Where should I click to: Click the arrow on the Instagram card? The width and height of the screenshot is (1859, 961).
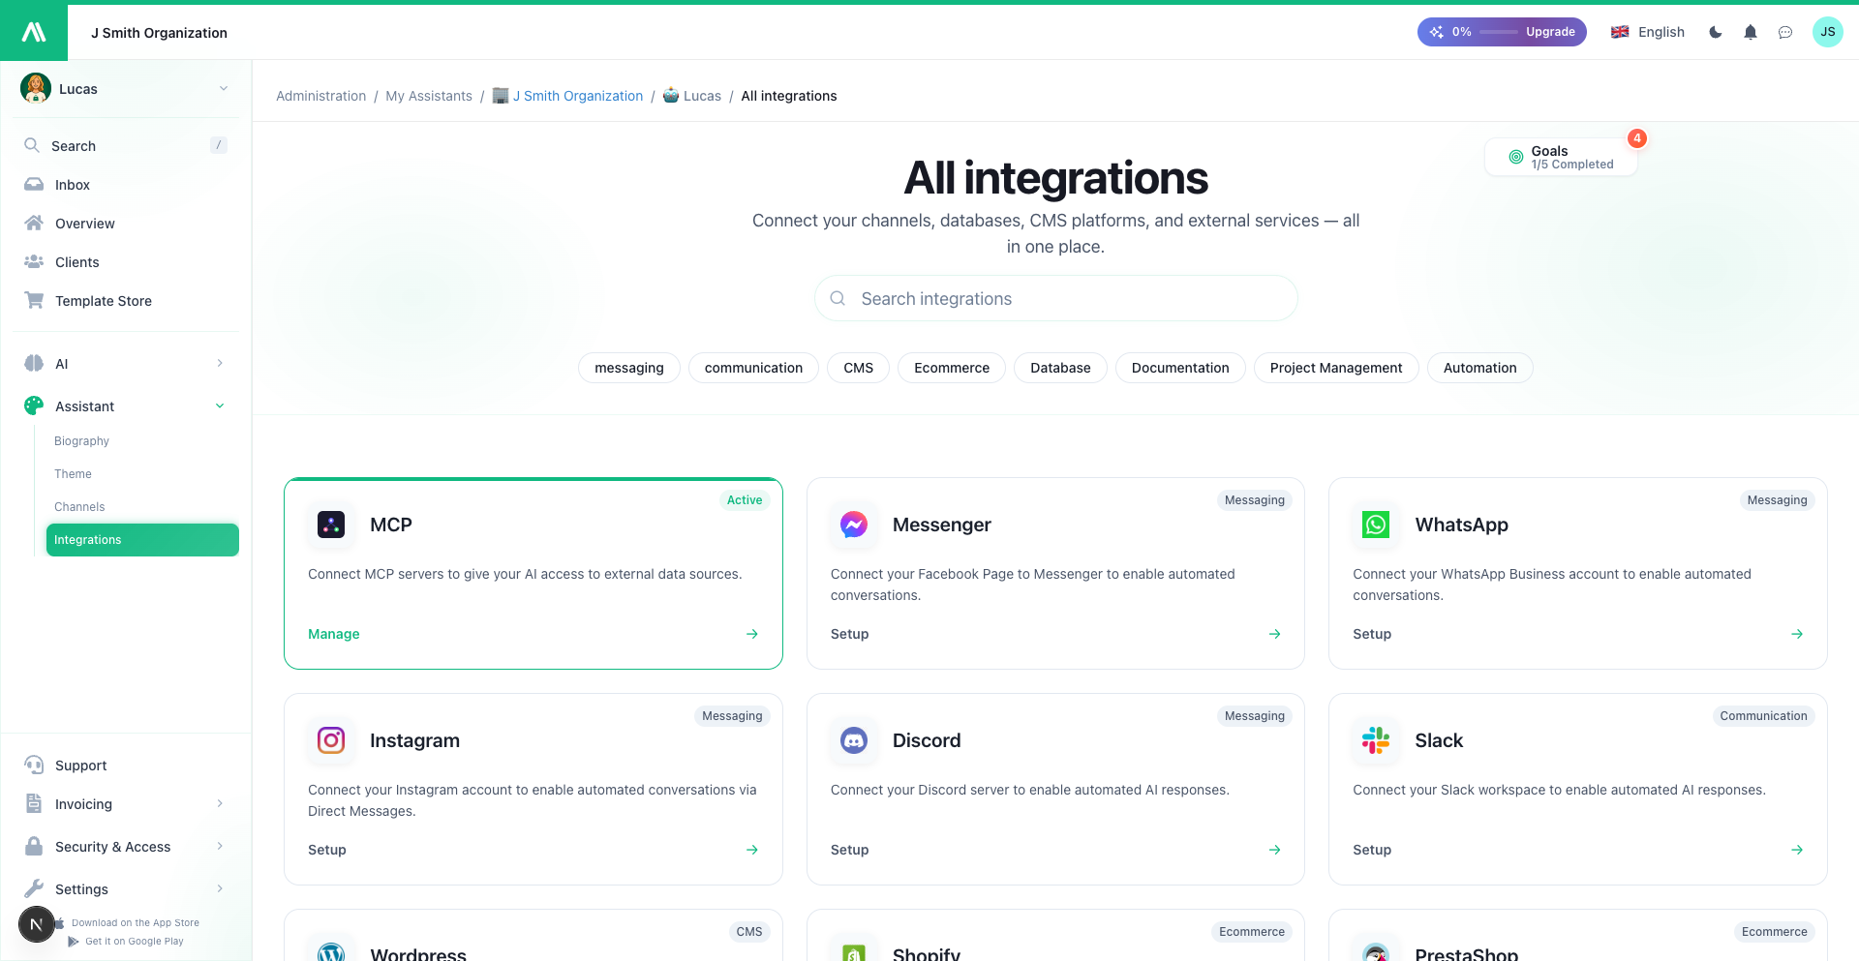coord(752,850)
